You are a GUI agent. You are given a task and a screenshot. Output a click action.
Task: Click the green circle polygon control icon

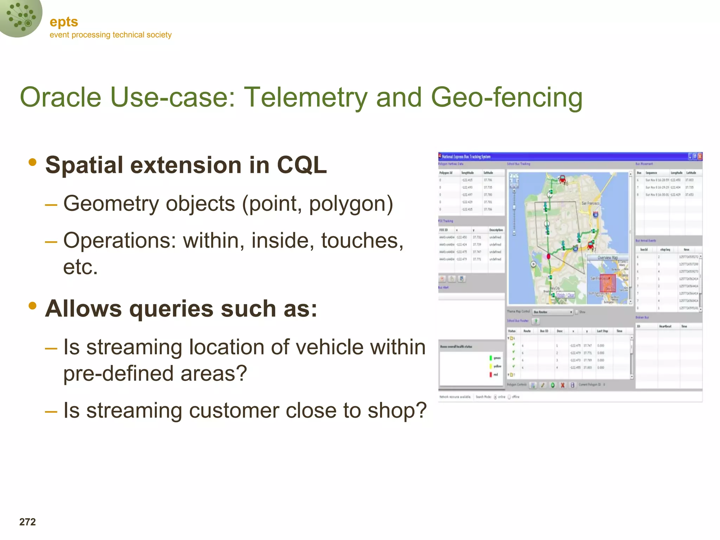553,385
